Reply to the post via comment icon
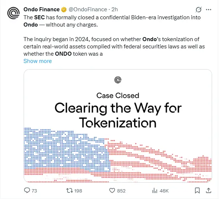Viewport: 219px width, 199px height. tap(27, 190)
